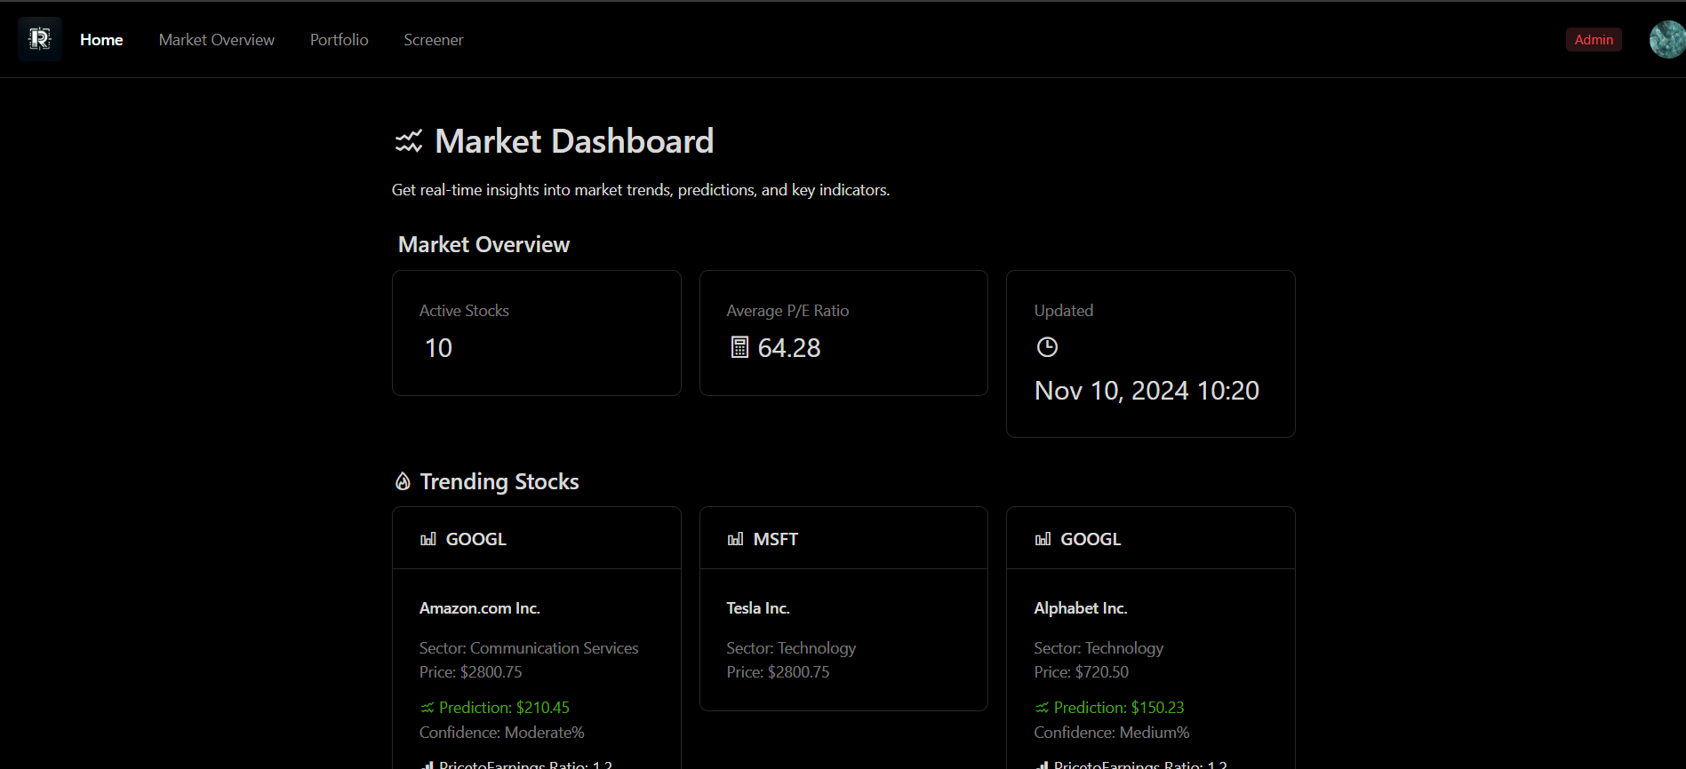This screenshot has height=769, width=1686.
Task: Click the bar chart icon beside MSFT
Action: click(x=735, y=539)
